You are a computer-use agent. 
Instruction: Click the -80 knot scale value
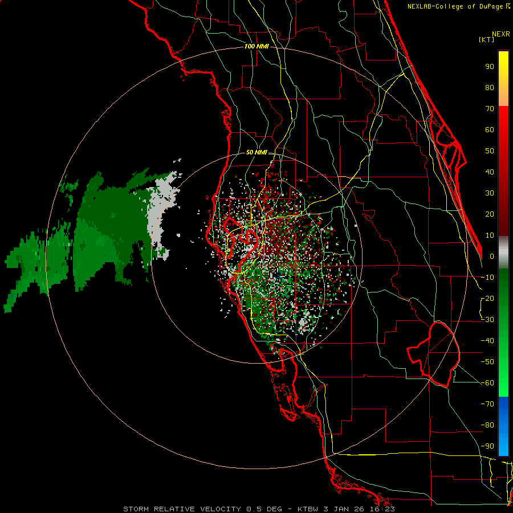pyautogui.click(x=487, y=425)
